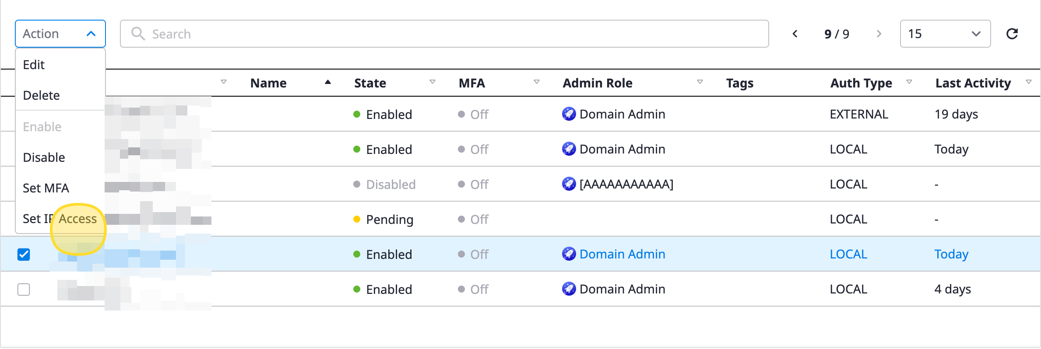Click the highlighted Today activity link

tap(951, 254)
